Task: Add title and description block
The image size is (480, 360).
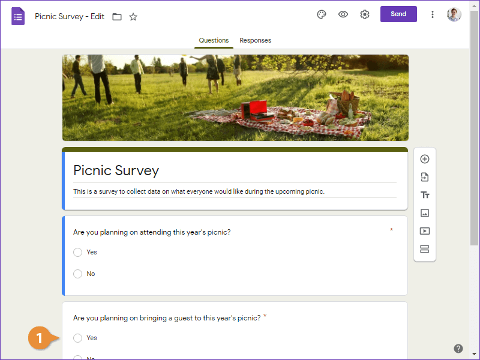Action: click(x=425, y=195)
